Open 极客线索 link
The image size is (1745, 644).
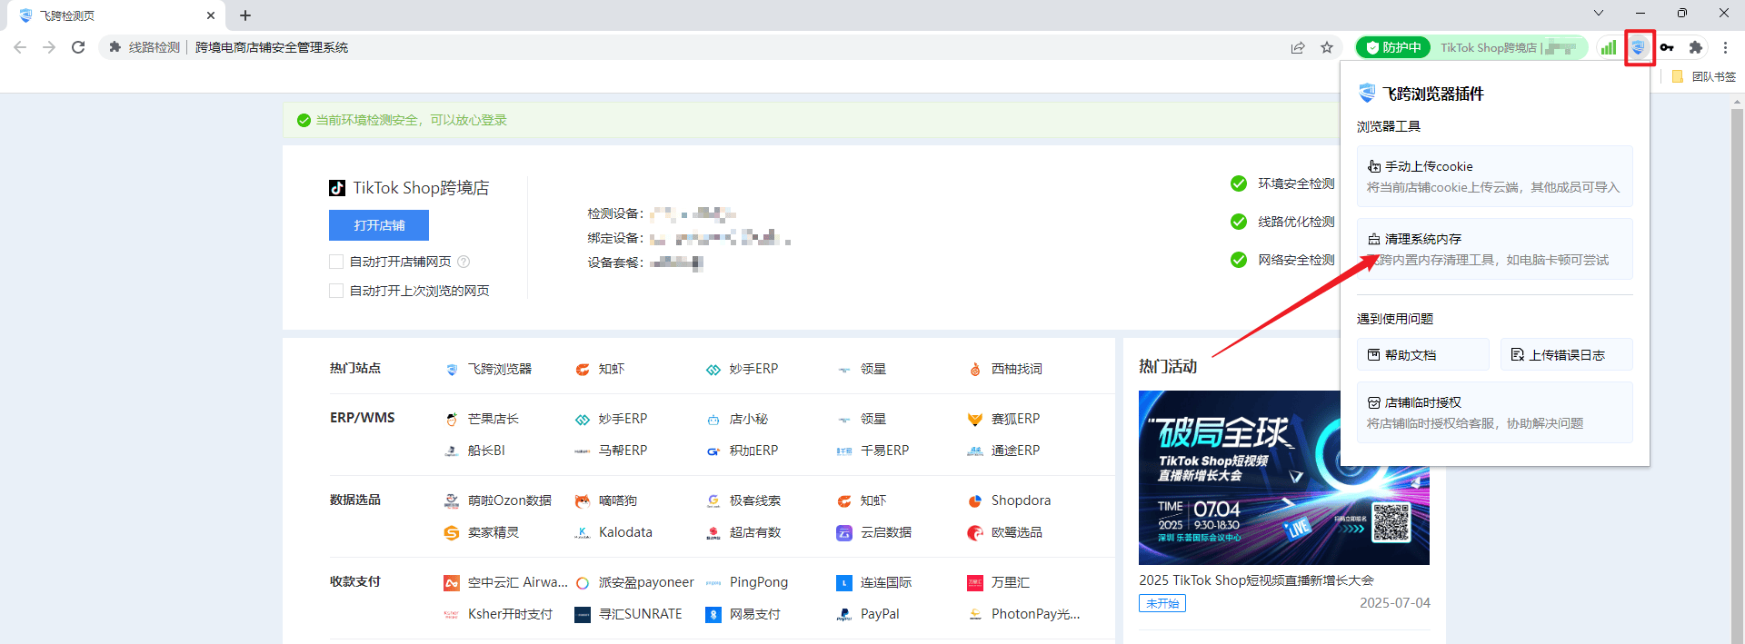tap(743, 500)
